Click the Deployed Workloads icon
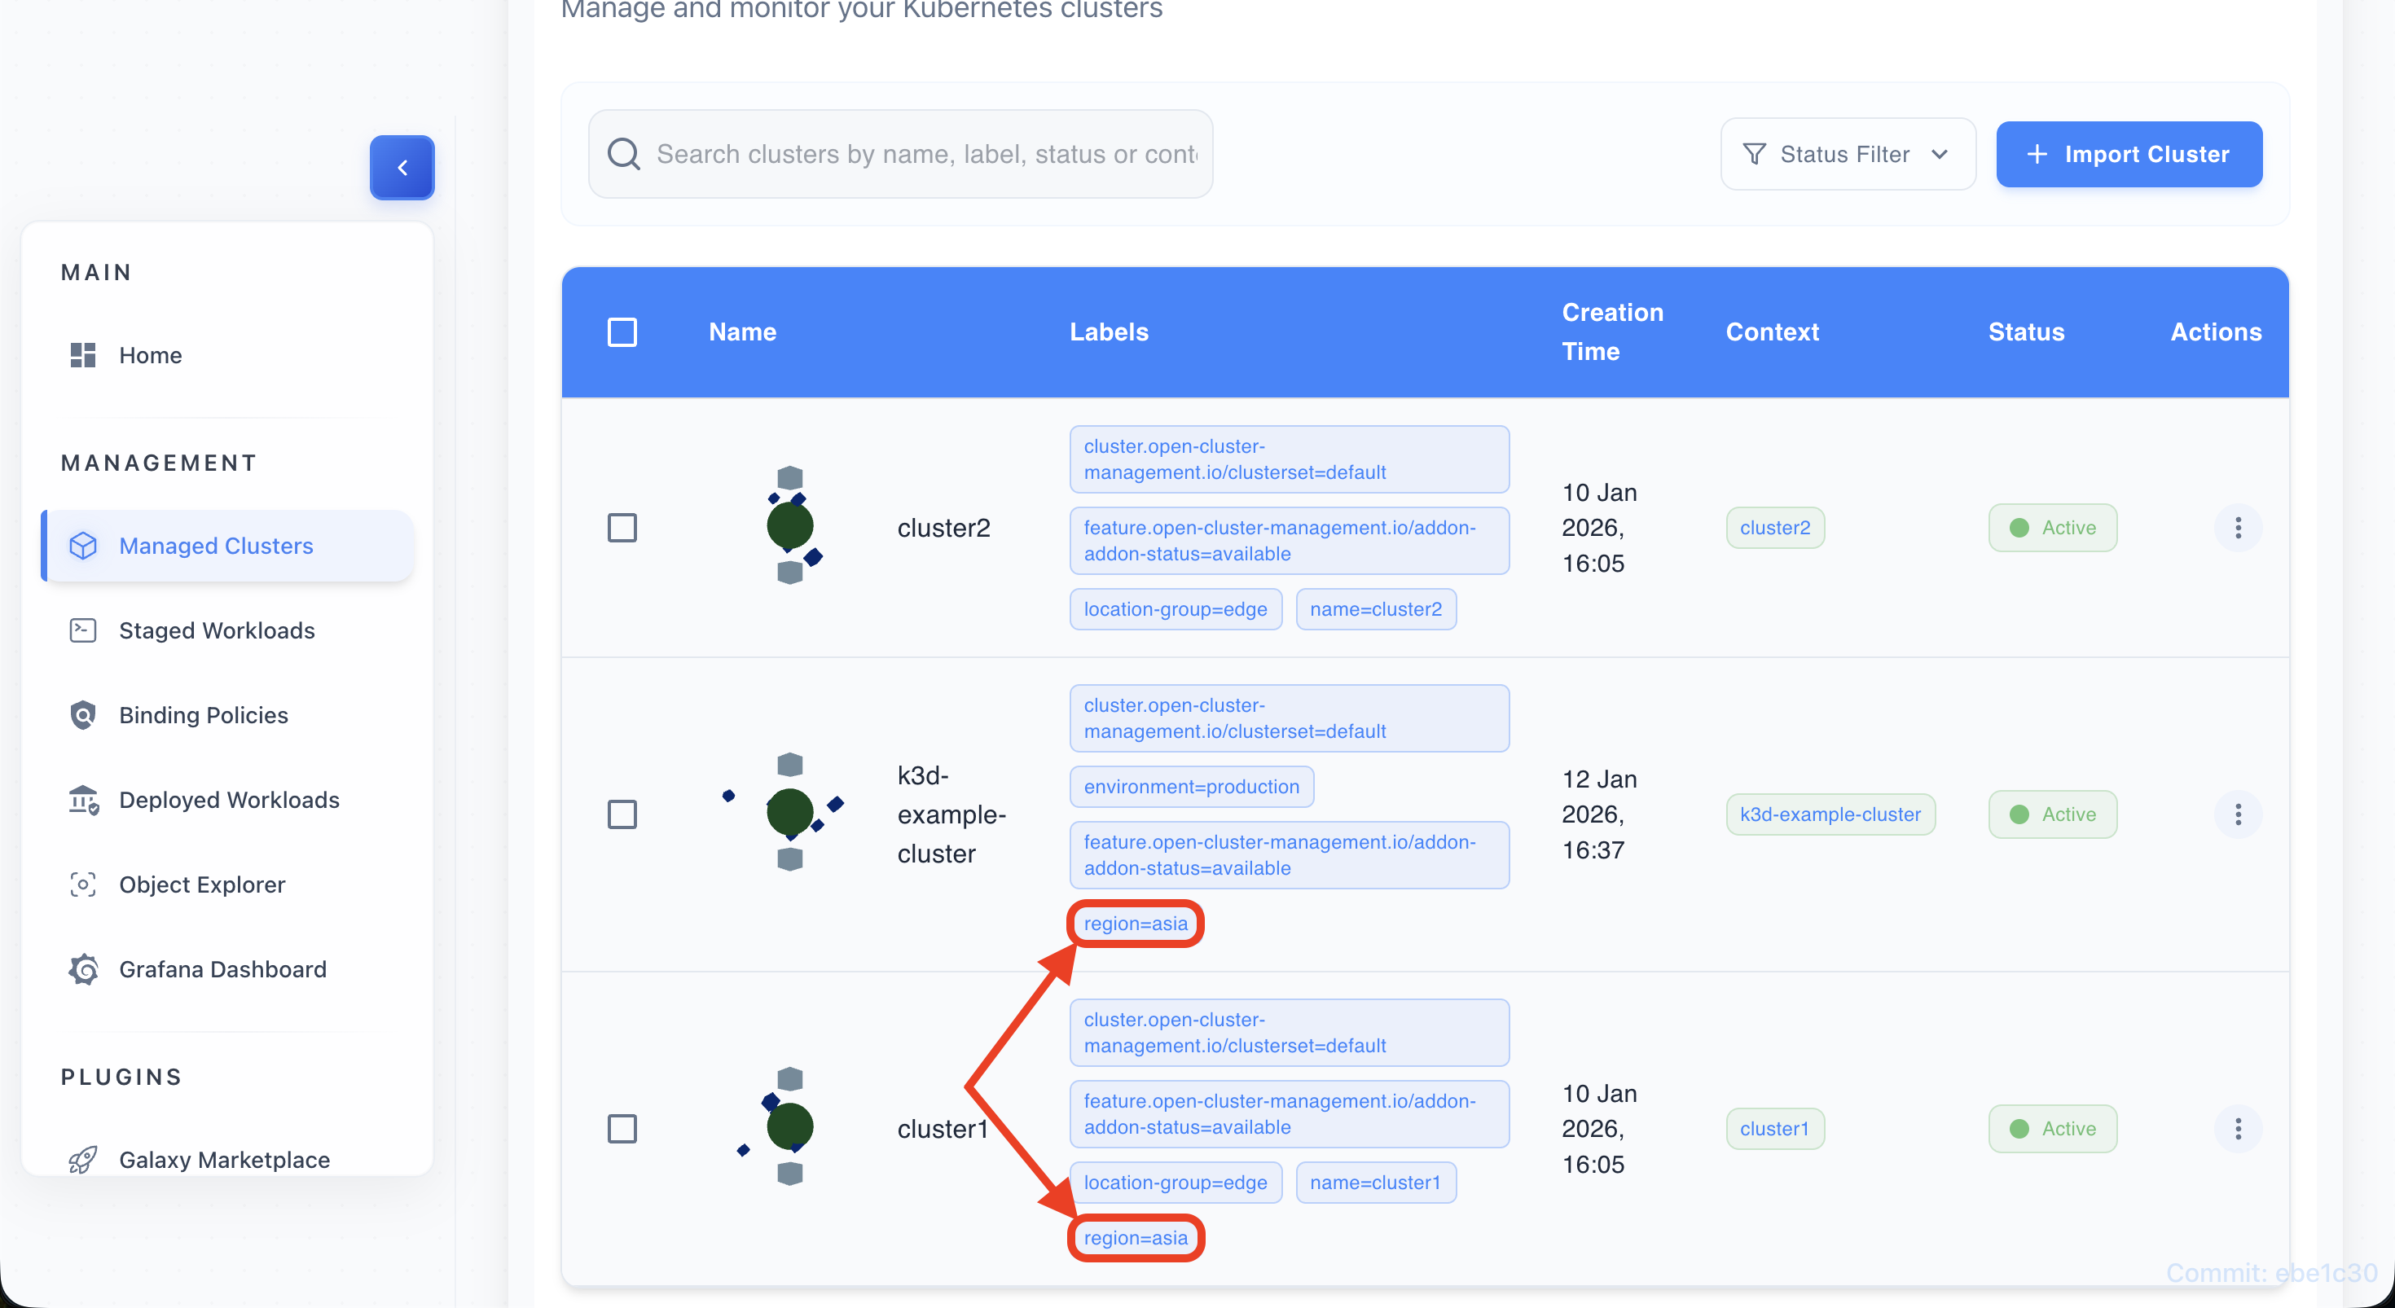 (x=83, y=800)
